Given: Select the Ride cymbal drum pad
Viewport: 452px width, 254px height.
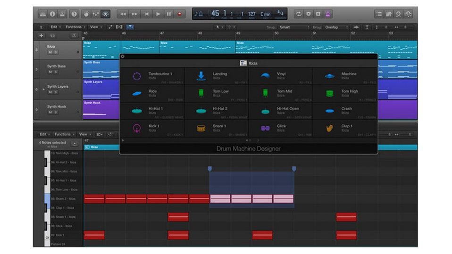Looking at the screenshot, I should pos(152,93).
